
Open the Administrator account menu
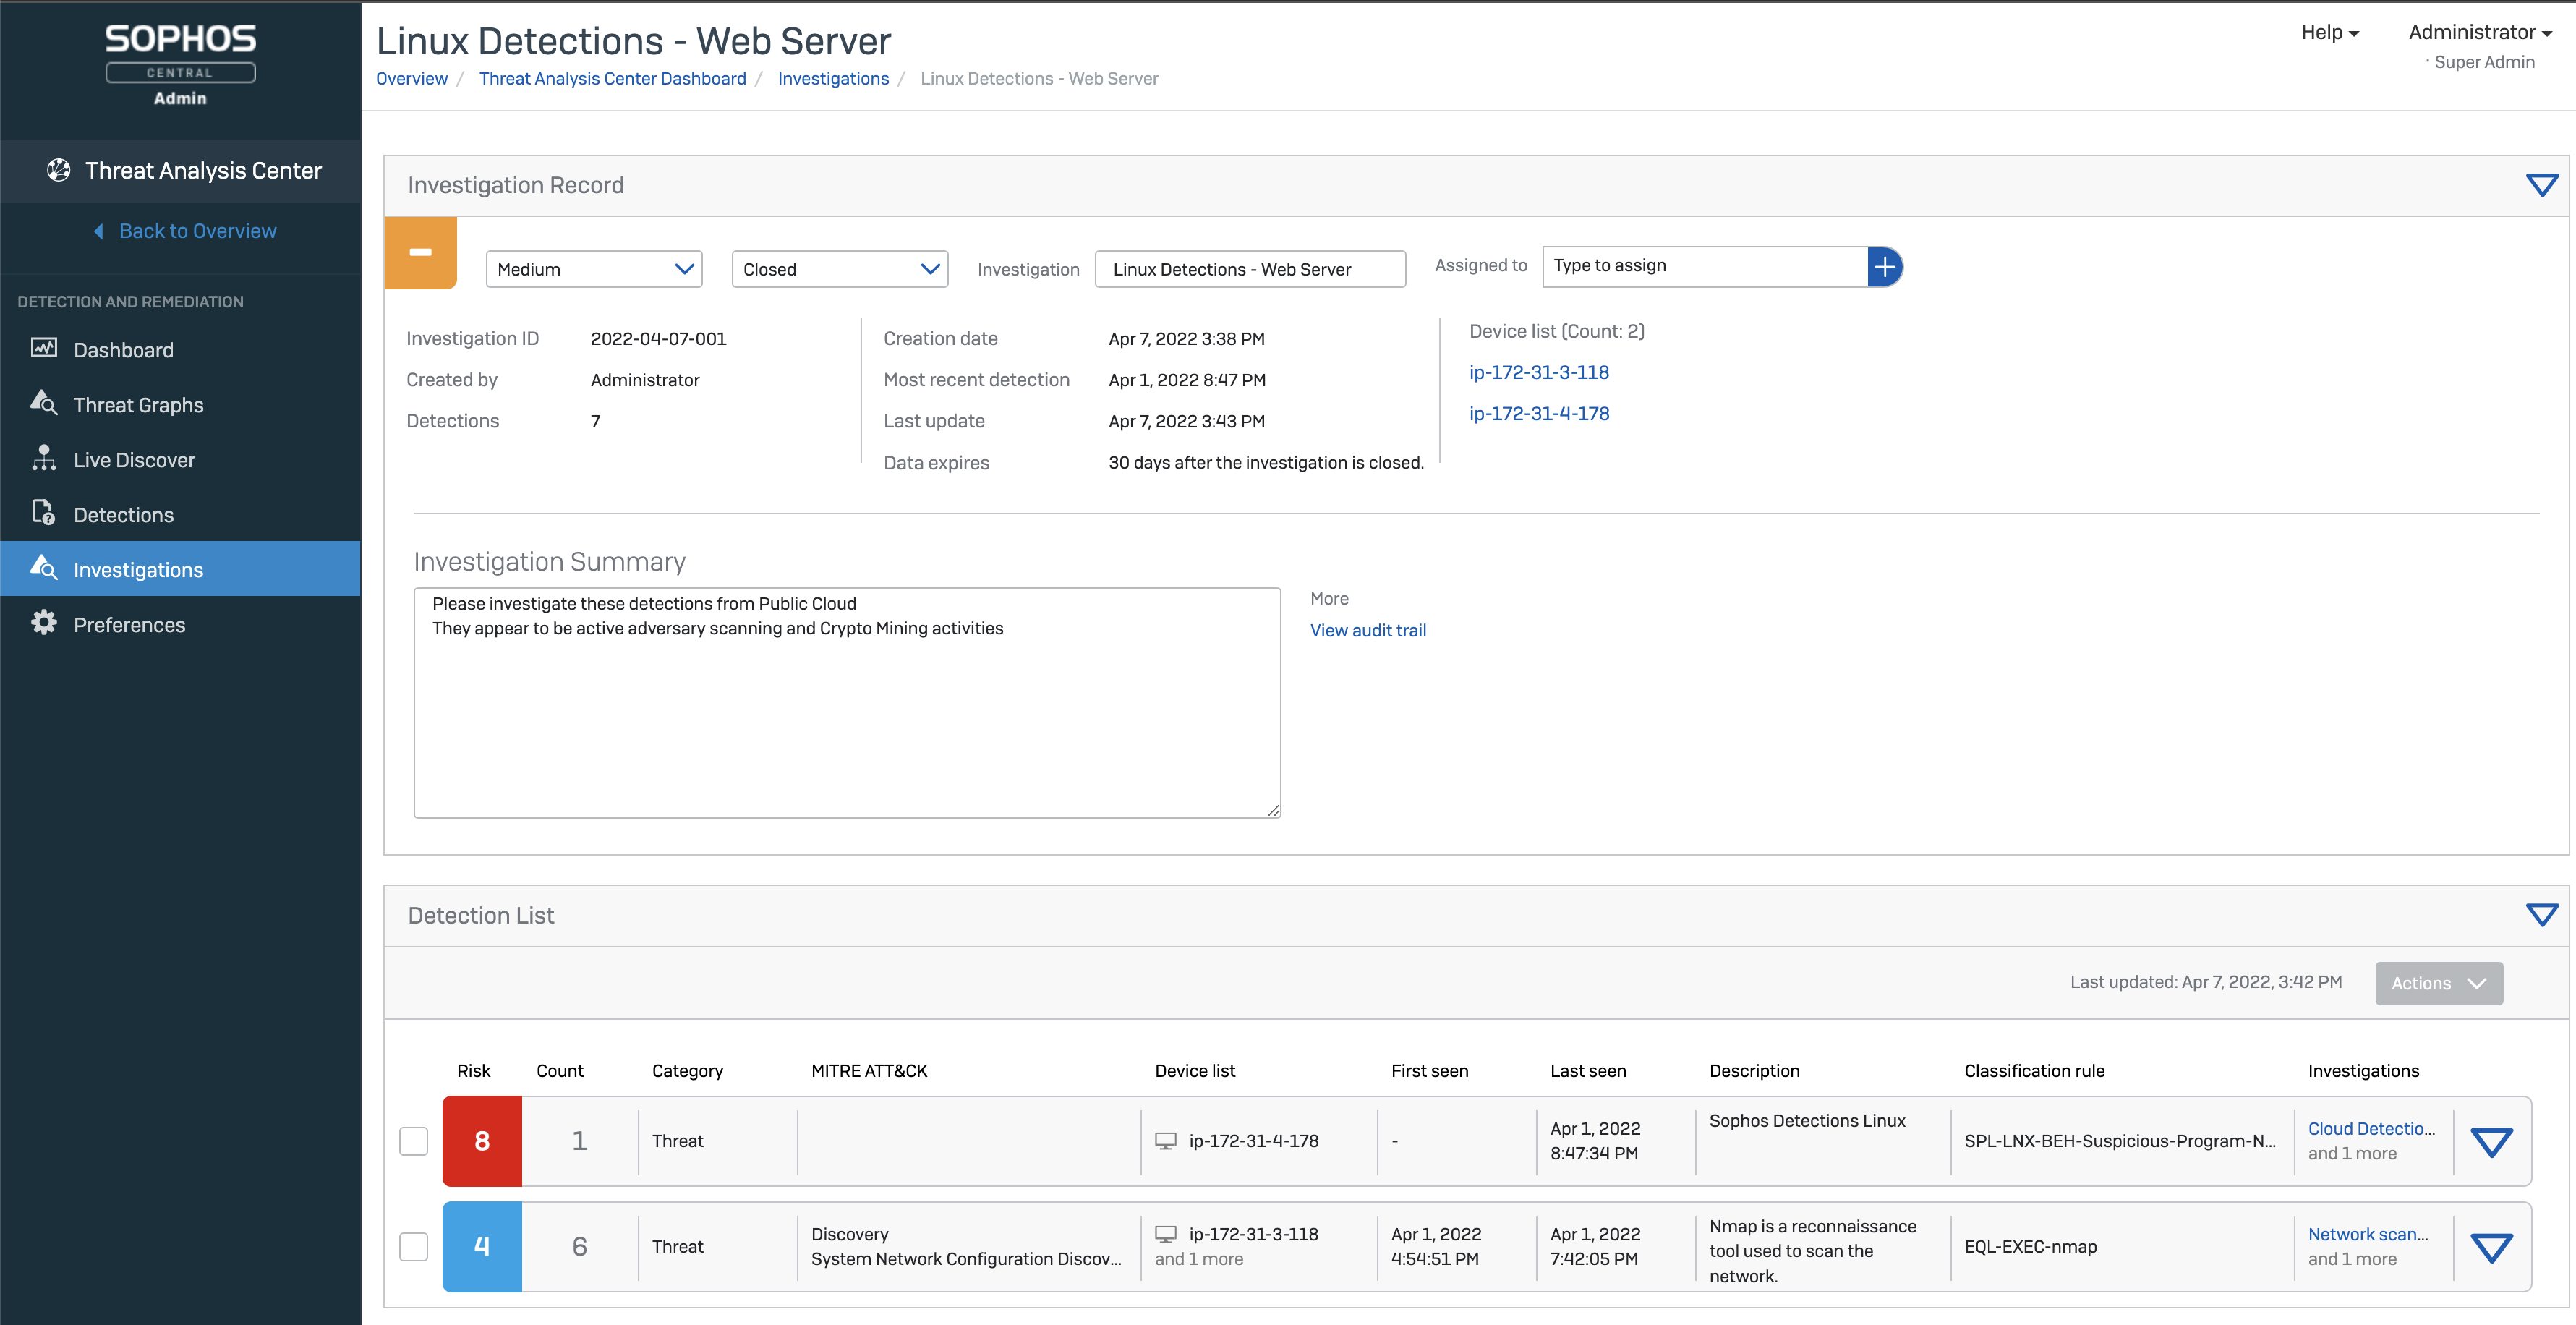coord(2479,32)
